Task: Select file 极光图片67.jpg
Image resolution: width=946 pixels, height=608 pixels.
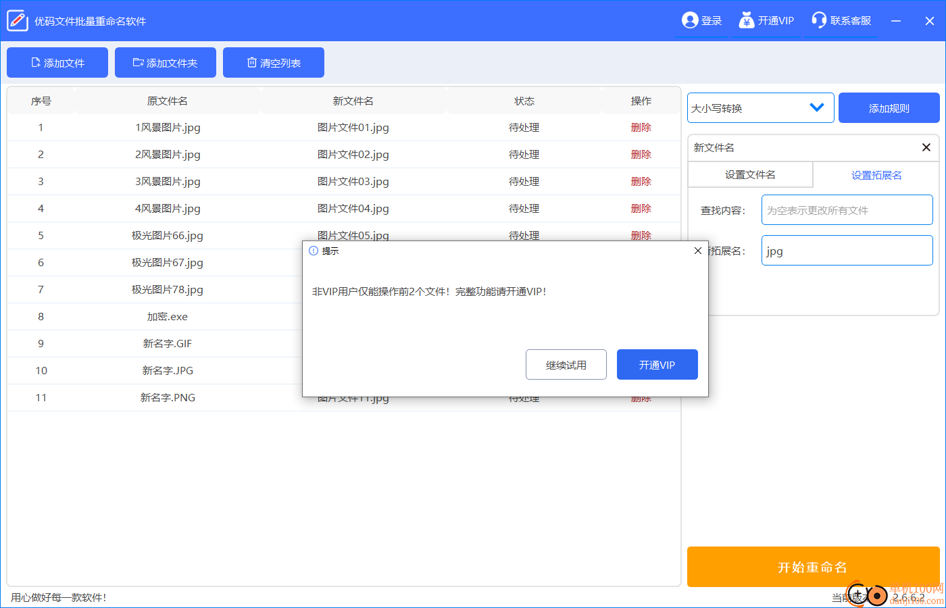Action: click(x=168, y=263)
